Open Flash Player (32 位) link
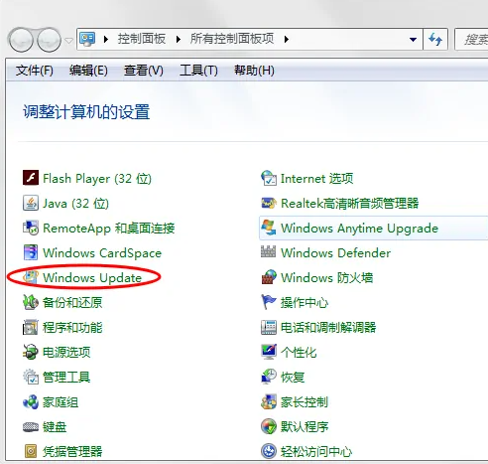Viewport: 488px width, 464px height. (97, 179)
